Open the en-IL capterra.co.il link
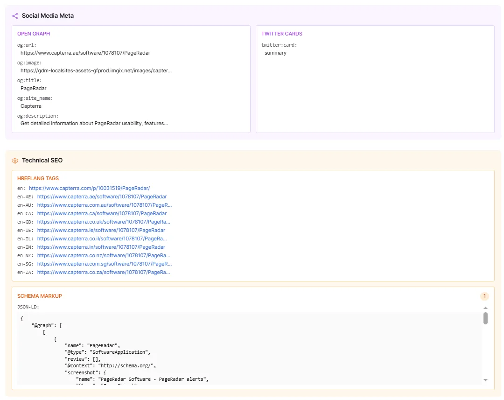 click(x=102, y=238)
